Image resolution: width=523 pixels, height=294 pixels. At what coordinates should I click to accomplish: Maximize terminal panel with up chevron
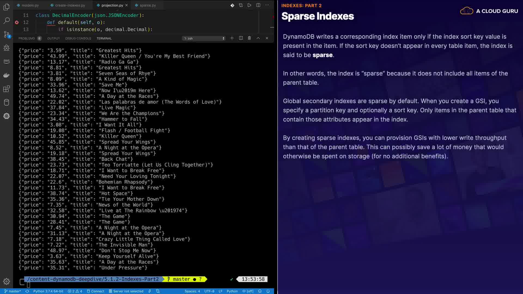(258, 38)
